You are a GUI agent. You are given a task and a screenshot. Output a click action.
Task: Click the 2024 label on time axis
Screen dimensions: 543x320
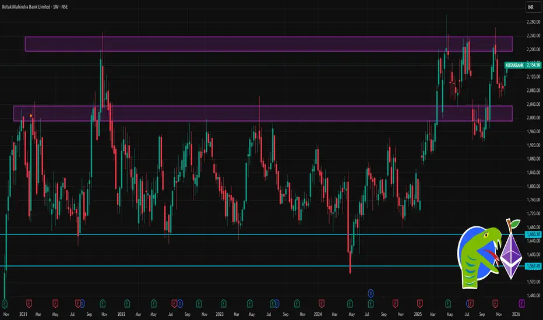(318, 314)
